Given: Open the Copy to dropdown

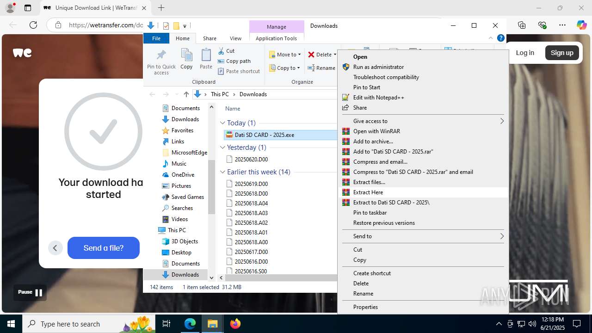Looking at the screenshot, I should tap(285, 68).
